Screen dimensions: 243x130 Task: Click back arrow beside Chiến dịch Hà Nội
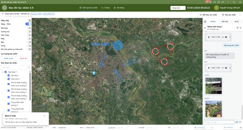tap(3, 14)
